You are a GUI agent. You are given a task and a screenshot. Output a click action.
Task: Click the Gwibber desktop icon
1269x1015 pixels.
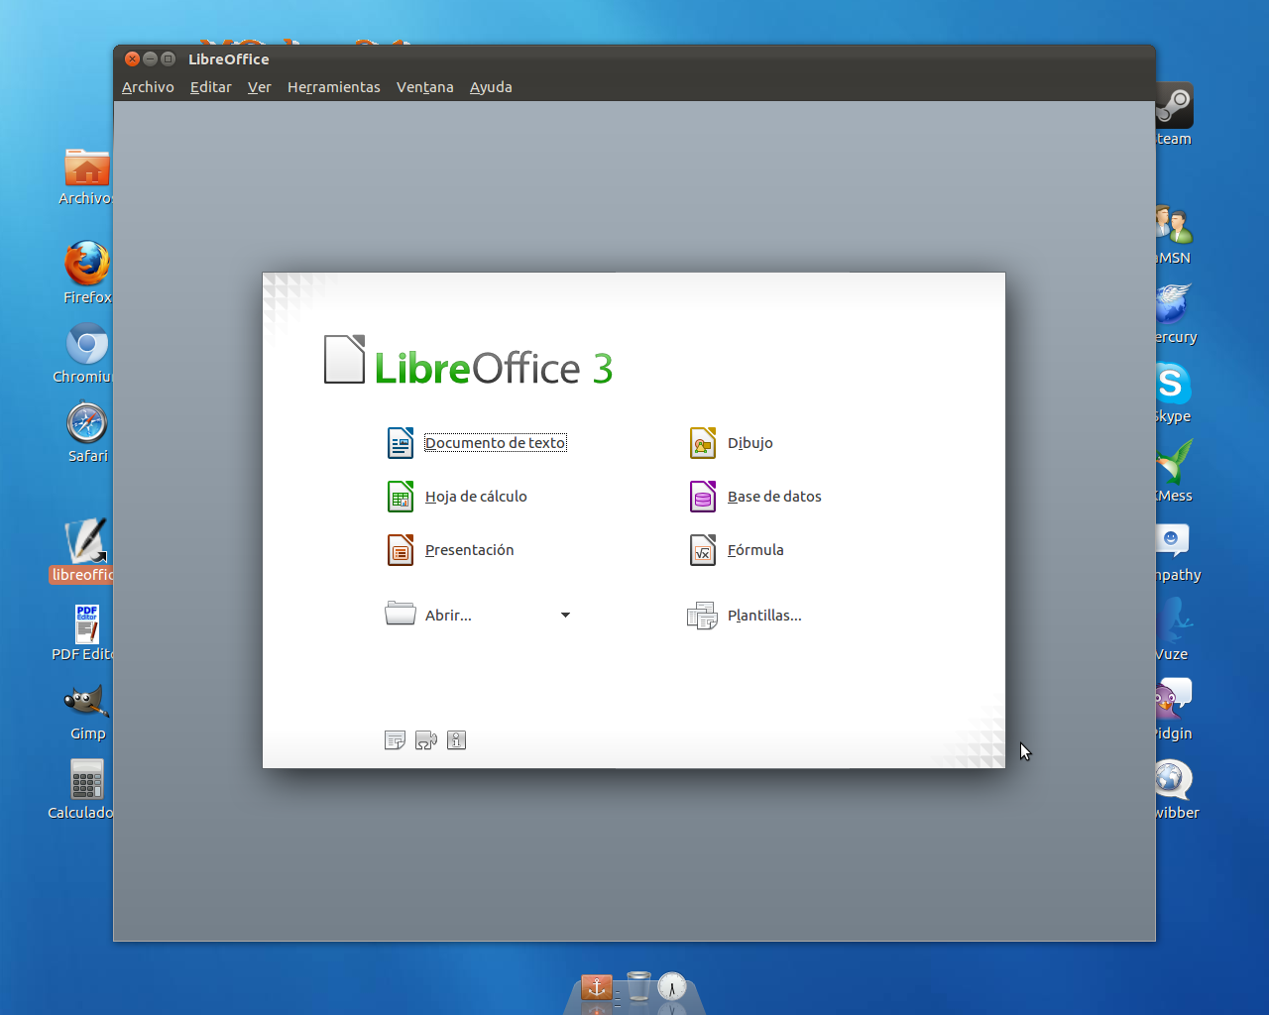tap(1175, 780)
